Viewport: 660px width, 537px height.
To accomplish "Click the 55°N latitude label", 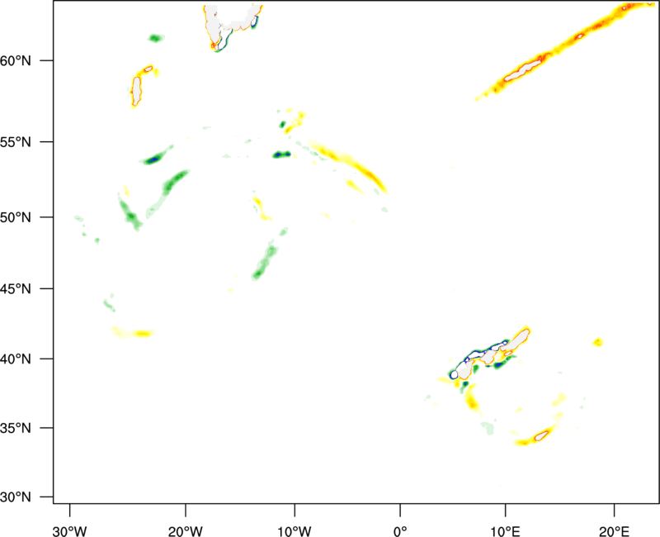I will [x=16, y=142].
